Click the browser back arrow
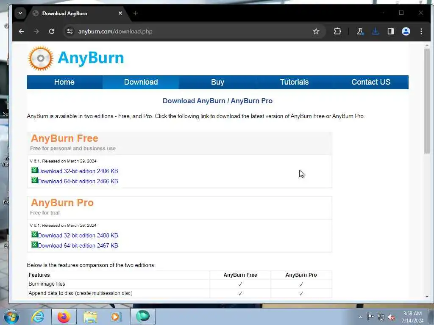434x325 pixels. (x=21, y=31)
